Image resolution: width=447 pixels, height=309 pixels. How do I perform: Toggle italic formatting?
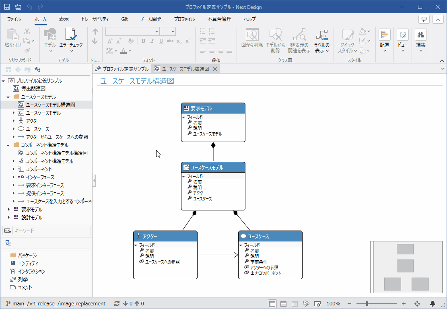(x=152, y=41)
